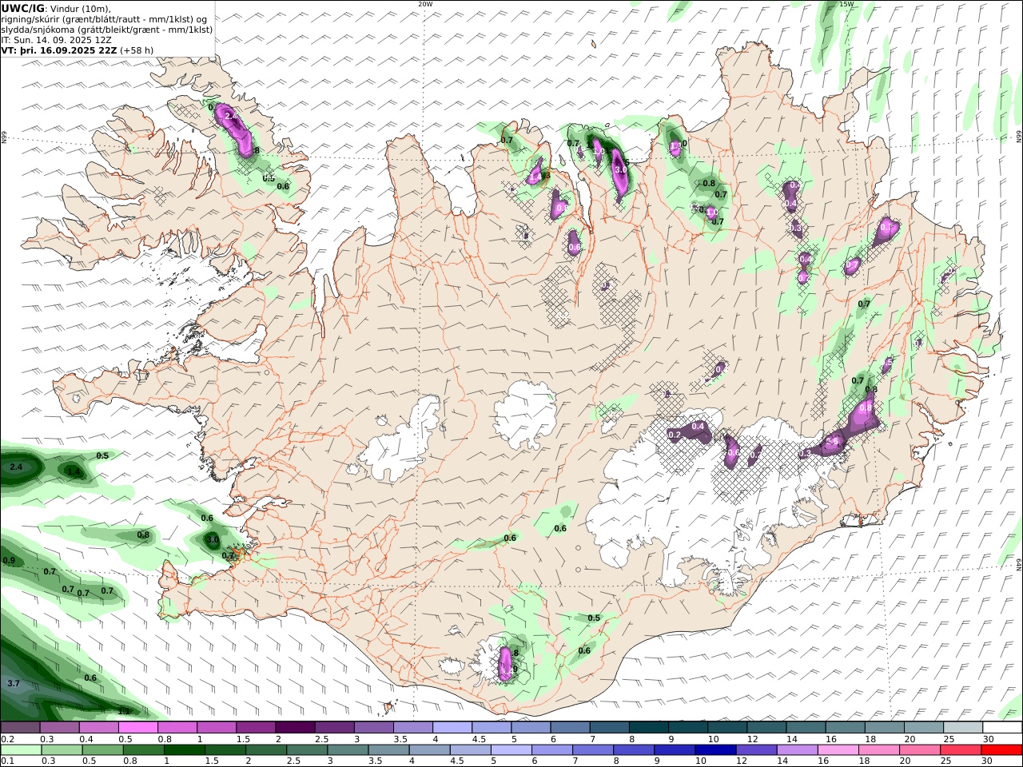Click the '66N' latitude label on the left edge
The image size is (1023, 767).
(4, 137)
